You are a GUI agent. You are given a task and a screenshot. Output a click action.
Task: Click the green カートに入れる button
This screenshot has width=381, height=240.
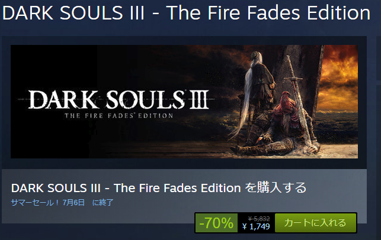(315, 223)
